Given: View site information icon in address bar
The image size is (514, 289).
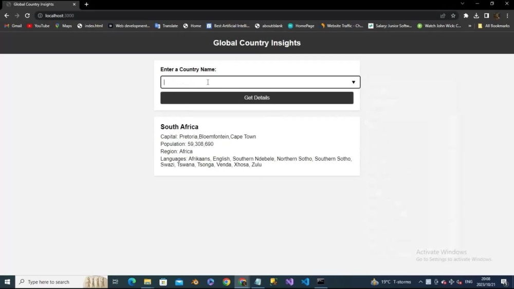Looking at the screenshot, I should 40,15.
